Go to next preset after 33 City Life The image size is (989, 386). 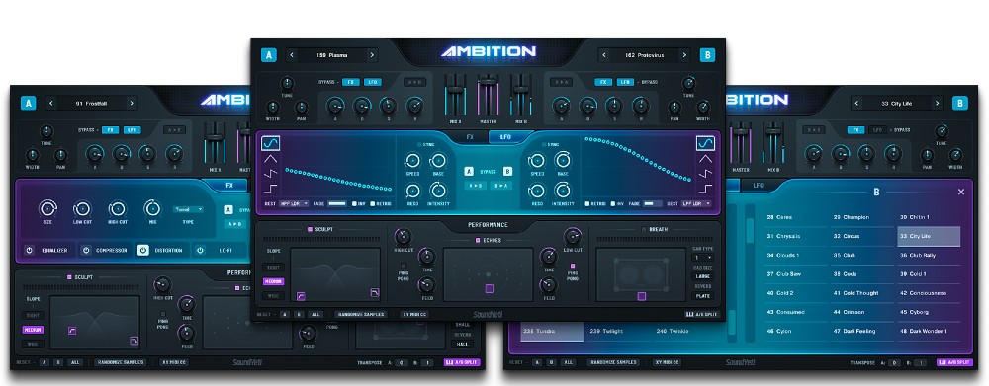938,103
